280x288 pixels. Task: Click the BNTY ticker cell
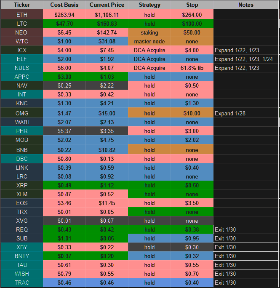[x=21, y=256]
